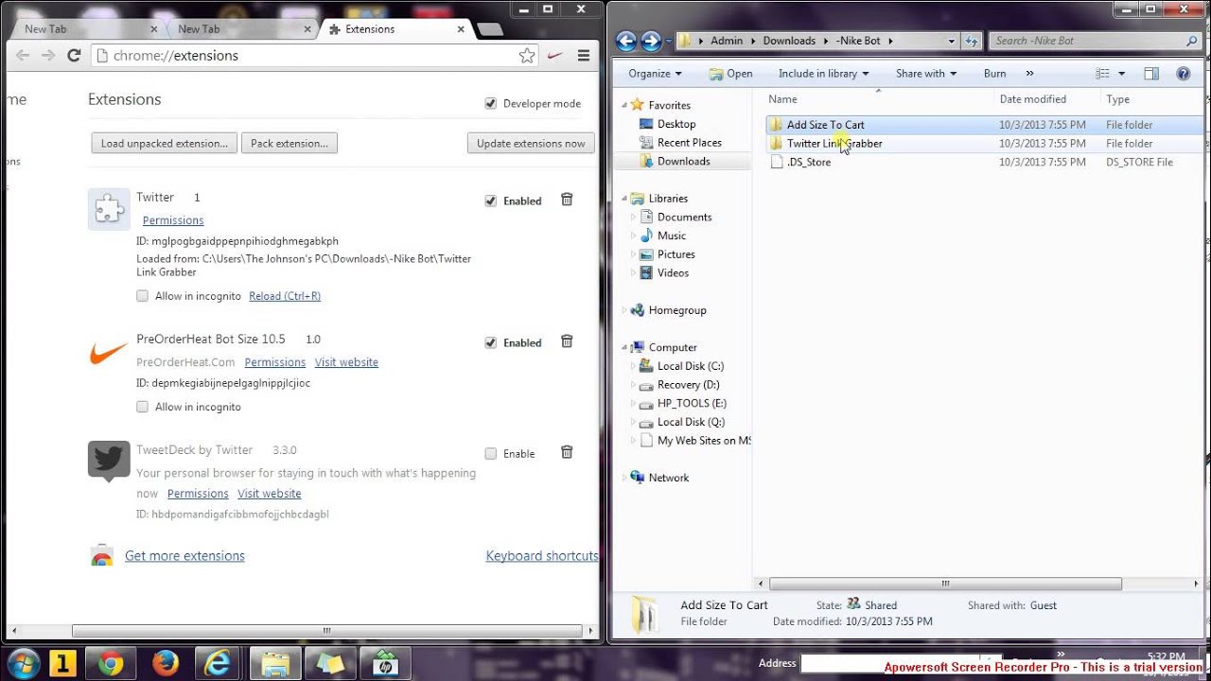
Task: Show more toolbar commands chevron in Explorer
Action: point(1029,73)
